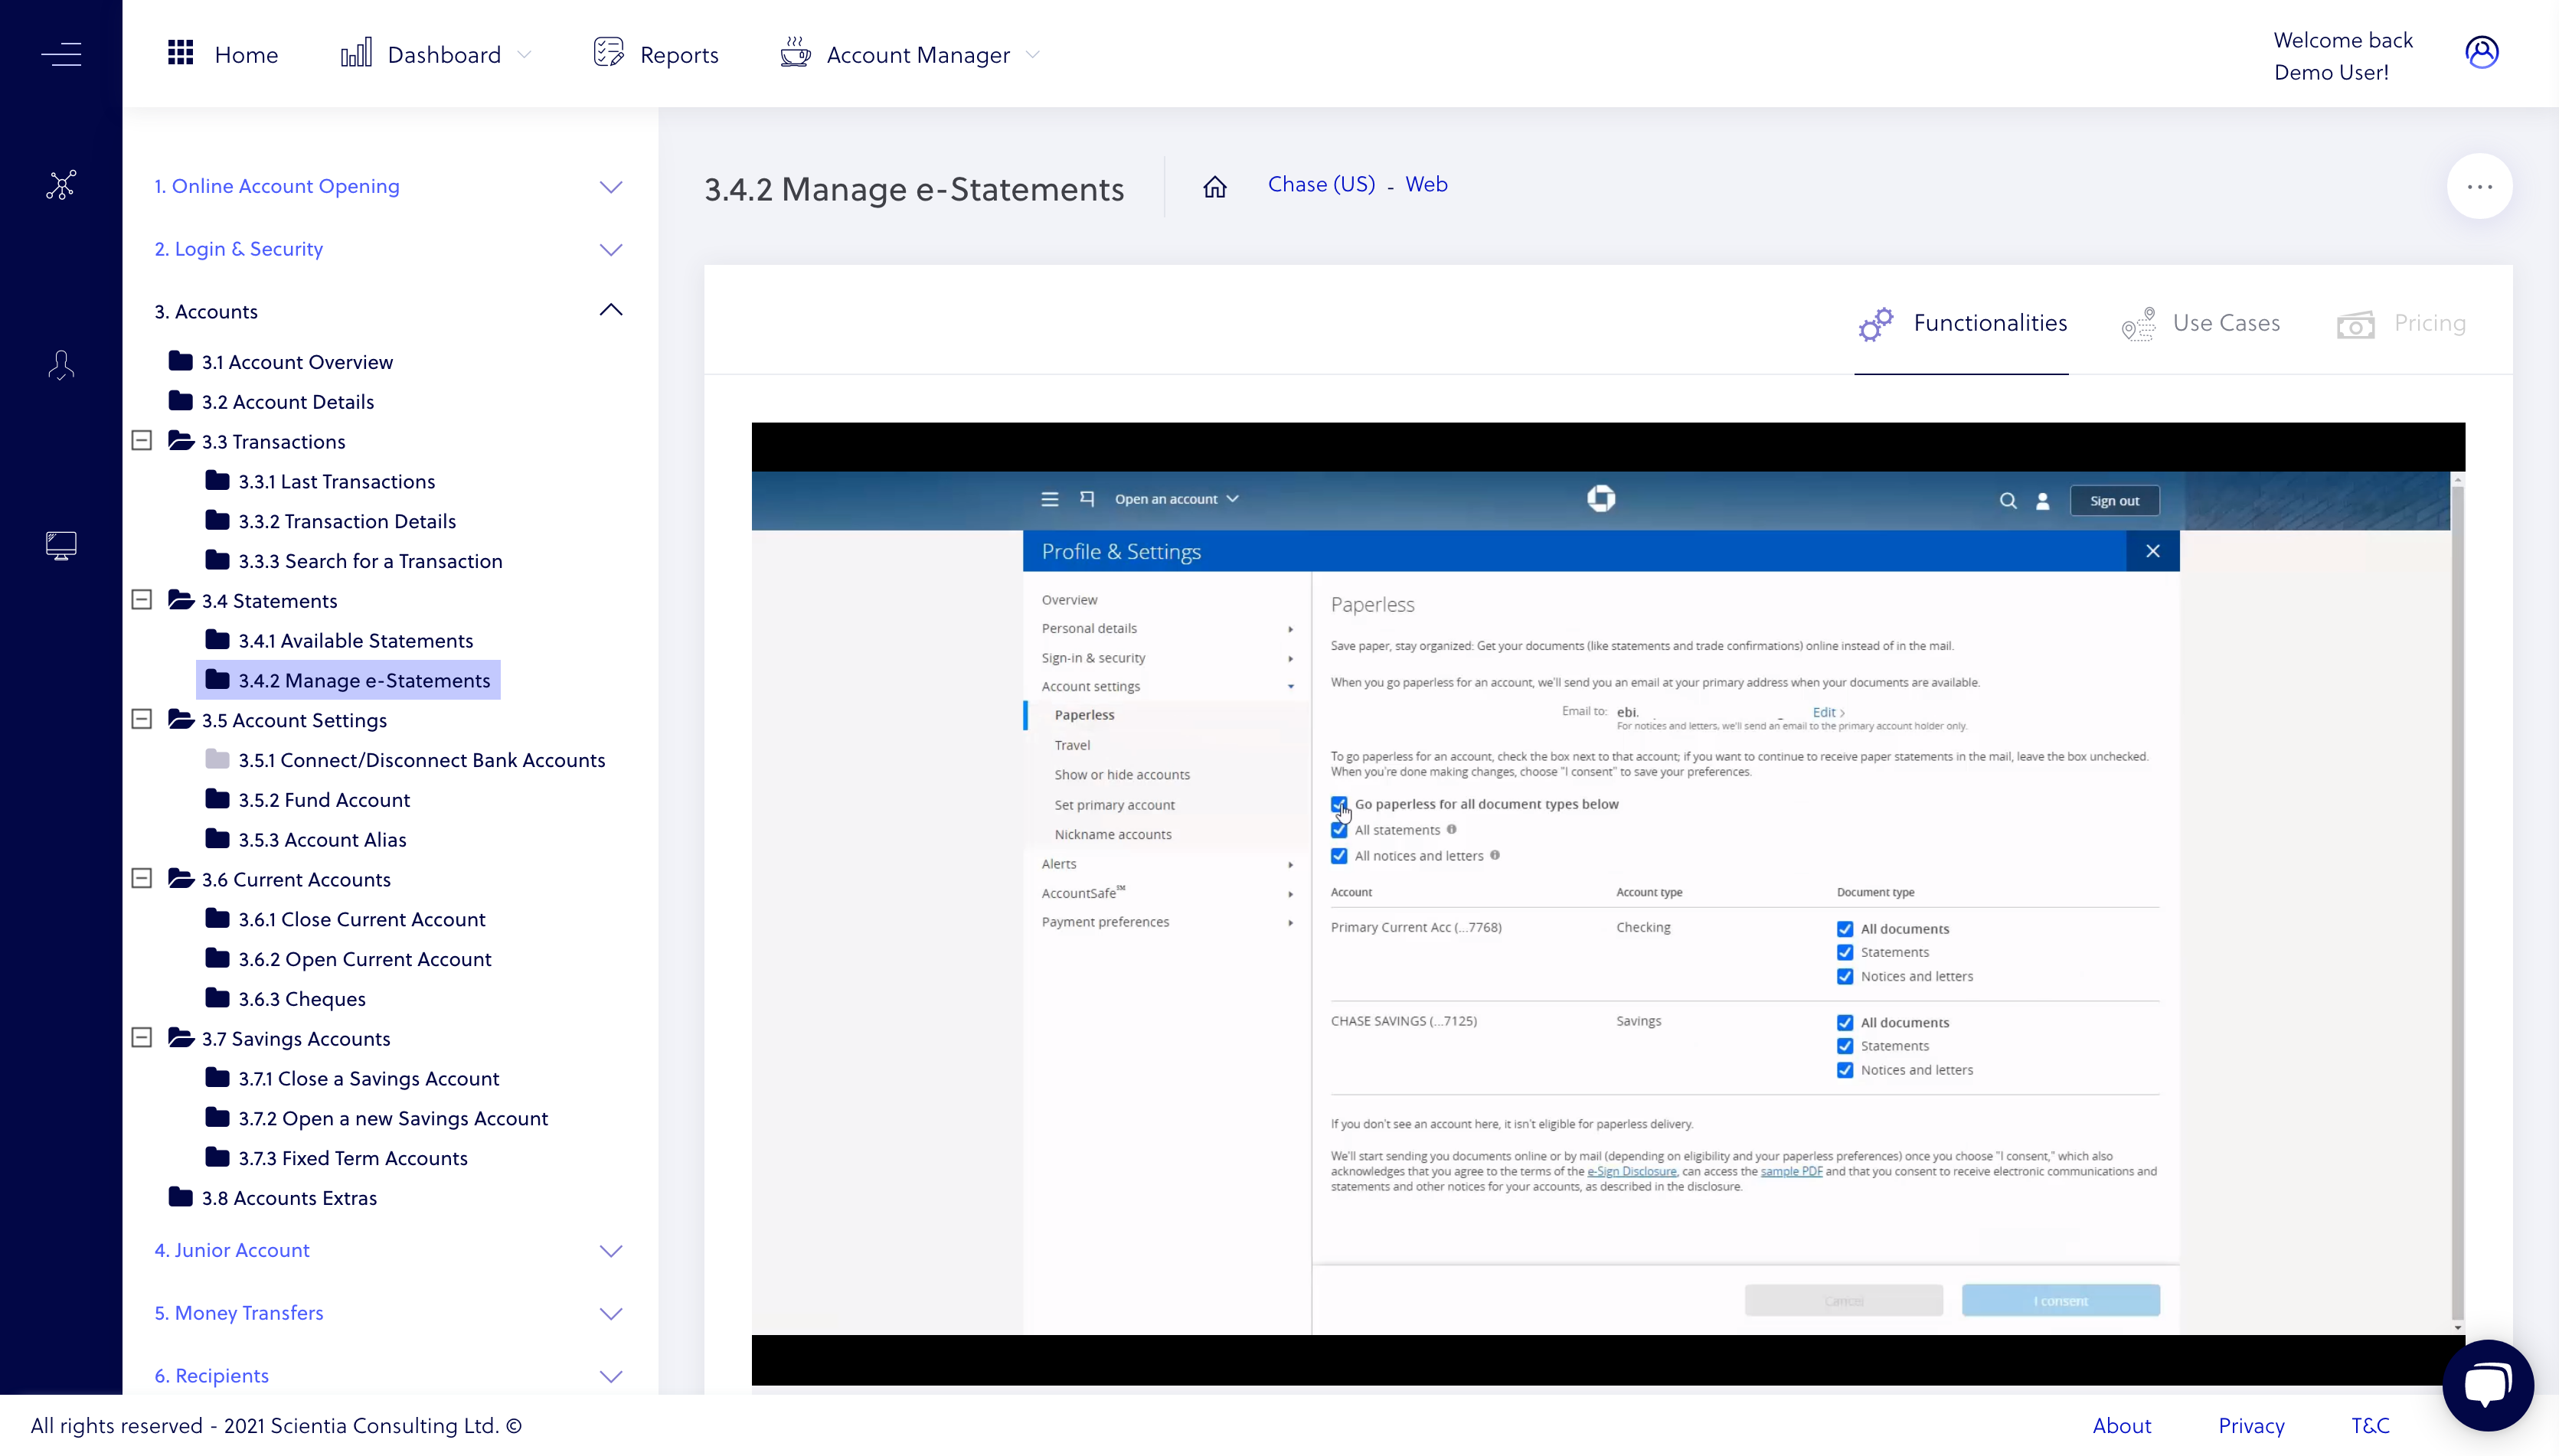This screenshot has width=2559, height=1456.
Task: Click the Dashboard bar chart icon
Action: (x=356, y=53)
